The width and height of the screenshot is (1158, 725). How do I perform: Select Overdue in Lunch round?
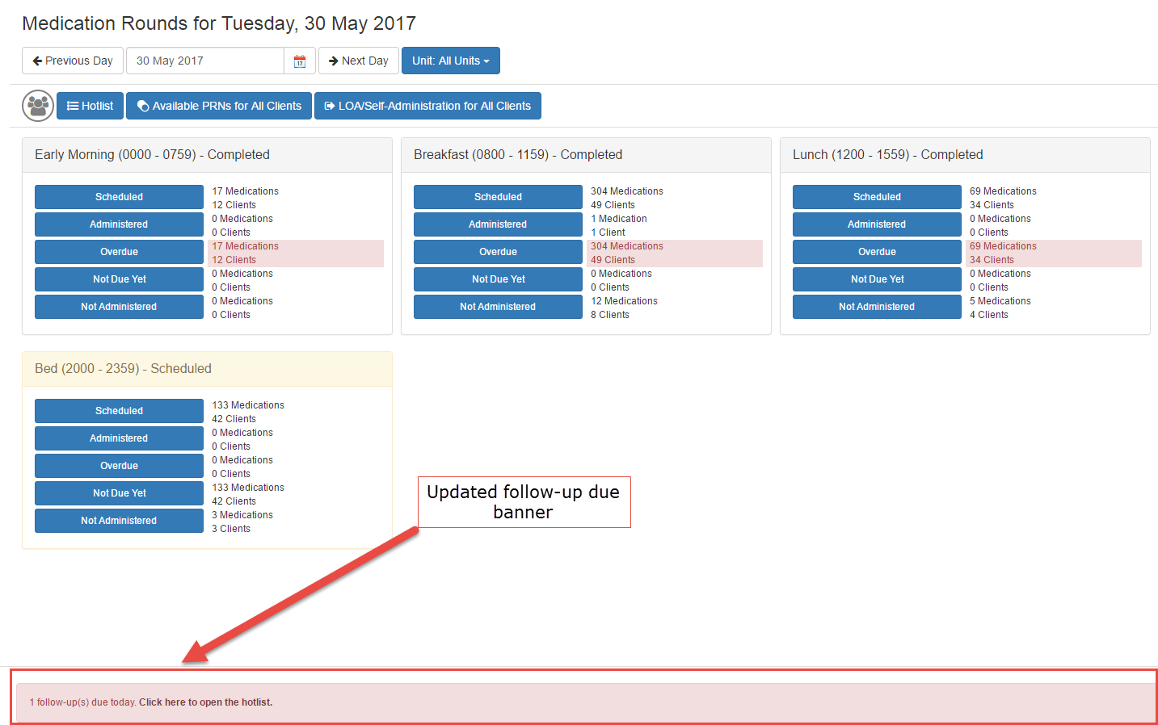coord(877,252)
